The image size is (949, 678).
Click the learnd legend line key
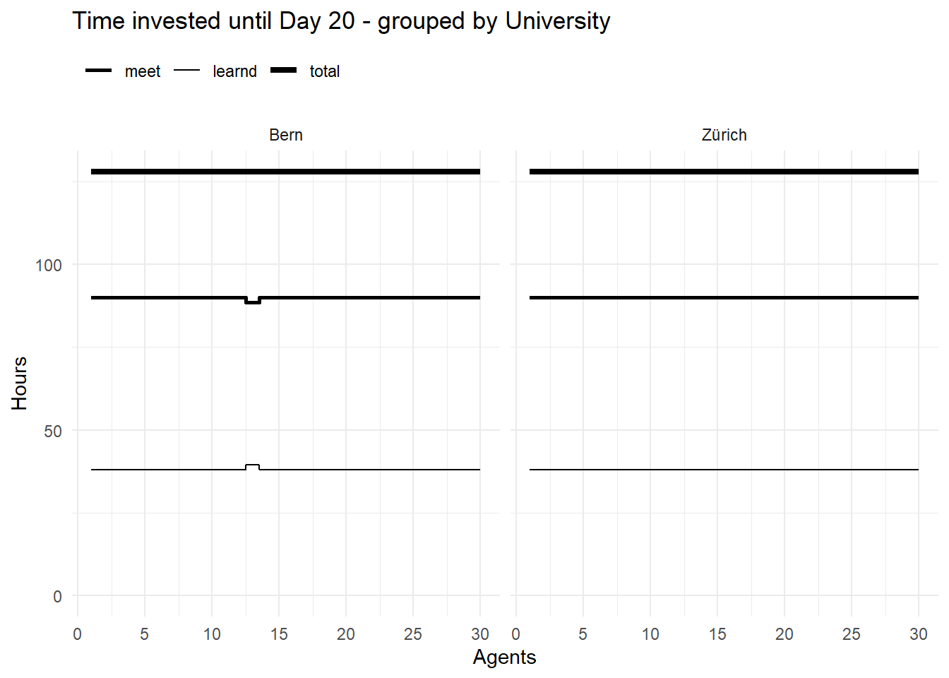click(x=186, y=71)
